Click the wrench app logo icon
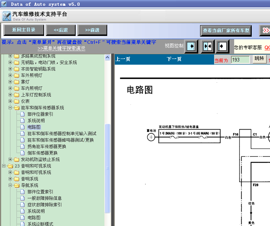 click(7, 16)
